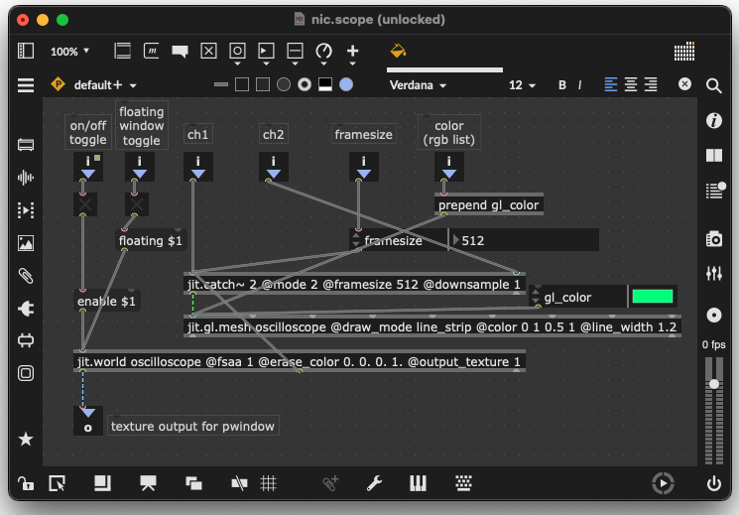Open the audio browser in the left sidebar
This screenshot has height=515, width=739.
(x=26, y=178)
